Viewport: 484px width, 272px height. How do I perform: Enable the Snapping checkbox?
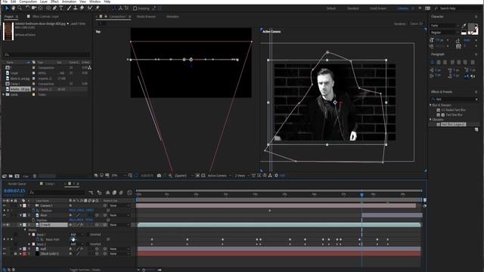[135, 8]
